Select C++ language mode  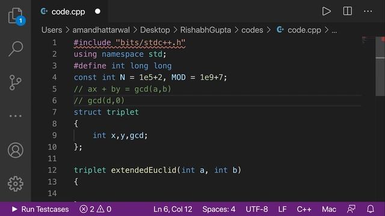304,209
